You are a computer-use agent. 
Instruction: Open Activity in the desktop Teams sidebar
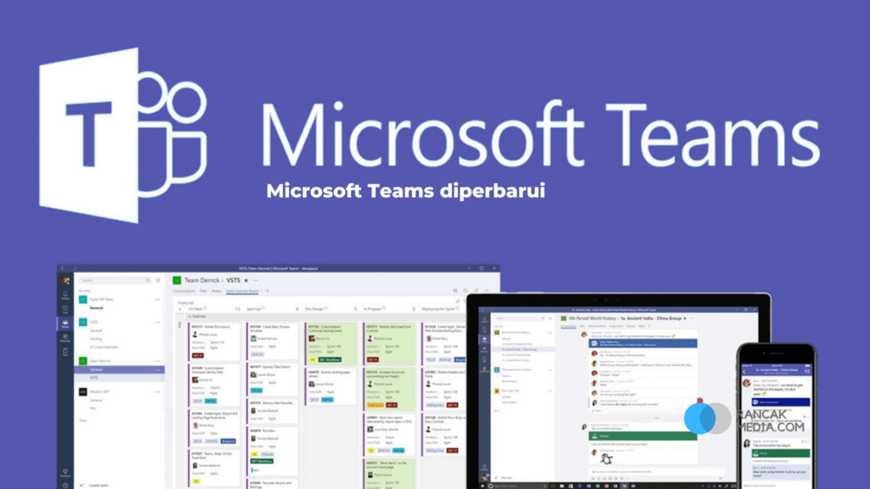pos(65,296)
